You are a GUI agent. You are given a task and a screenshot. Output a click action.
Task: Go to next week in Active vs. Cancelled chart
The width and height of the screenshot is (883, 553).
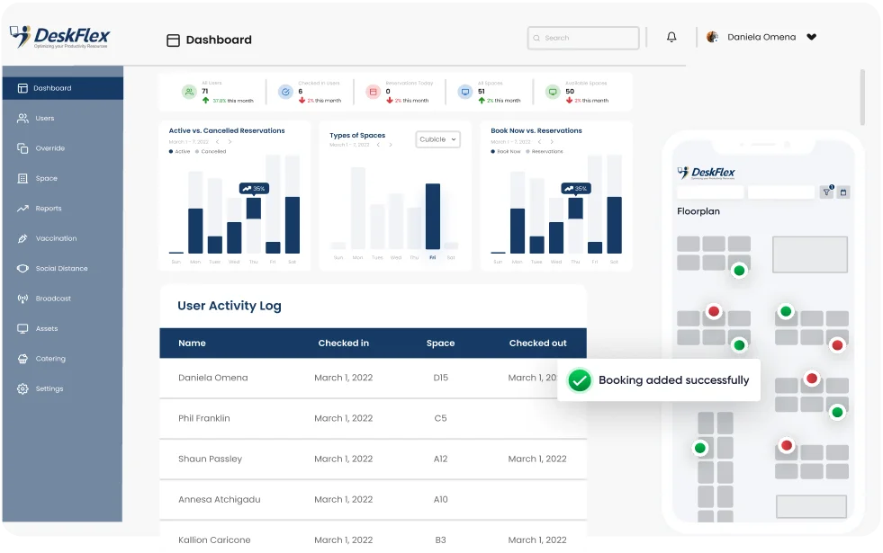pyautogui.click(x=230, y=142)
